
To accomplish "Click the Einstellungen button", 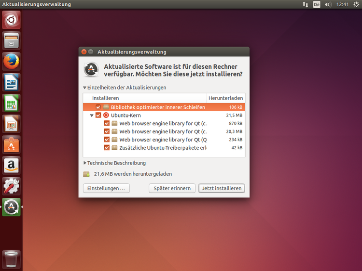I will pos(106,188).
